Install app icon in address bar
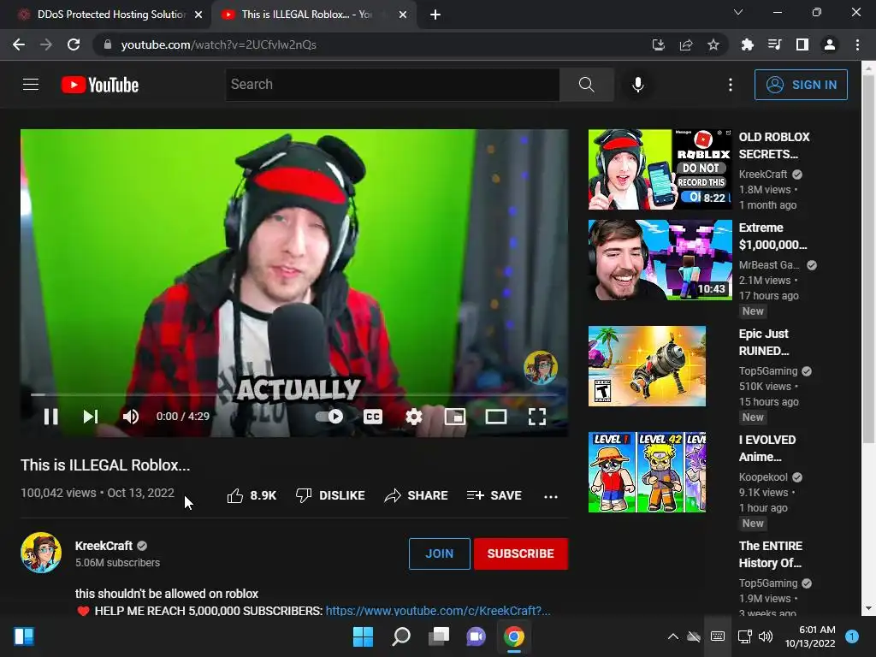Image resolution: width=876 pixels, height=657 pixels. tap(659, 44)
